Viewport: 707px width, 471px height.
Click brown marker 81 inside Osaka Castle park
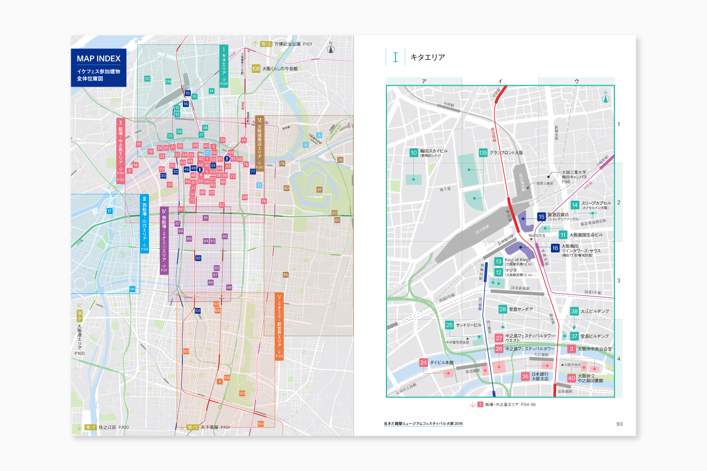tap(319, 190)
